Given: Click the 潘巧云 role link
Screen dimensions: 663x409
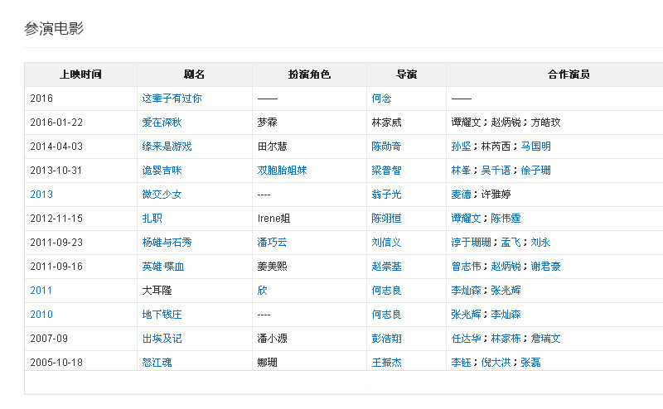Looking at the screenshot, I should 273,243.
